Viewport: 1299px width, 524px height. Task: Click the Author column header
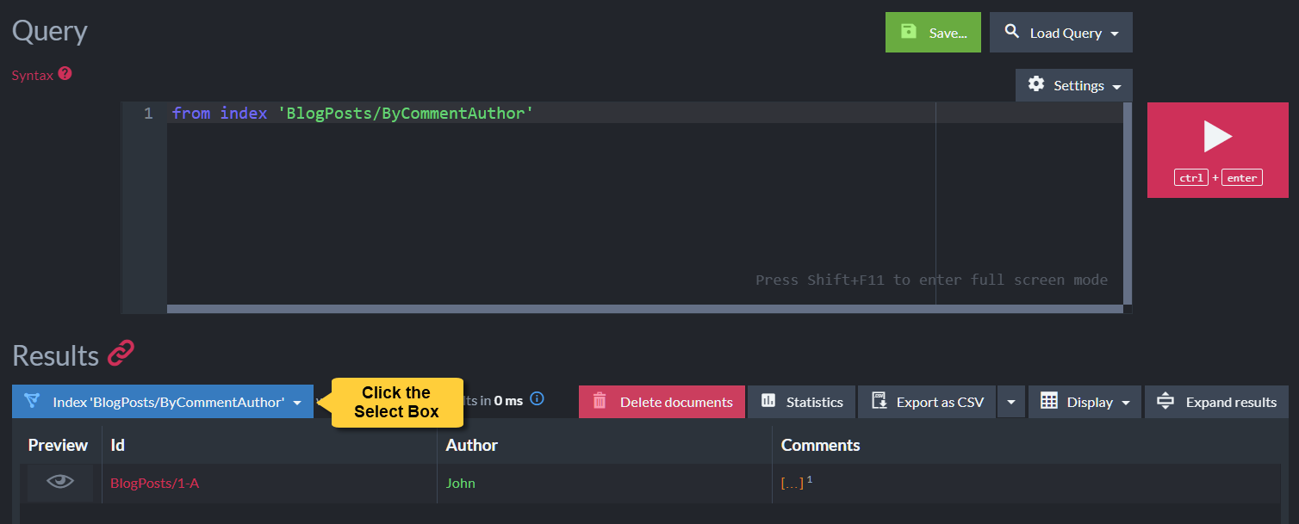pyautogui.click(x=472, y=445)
